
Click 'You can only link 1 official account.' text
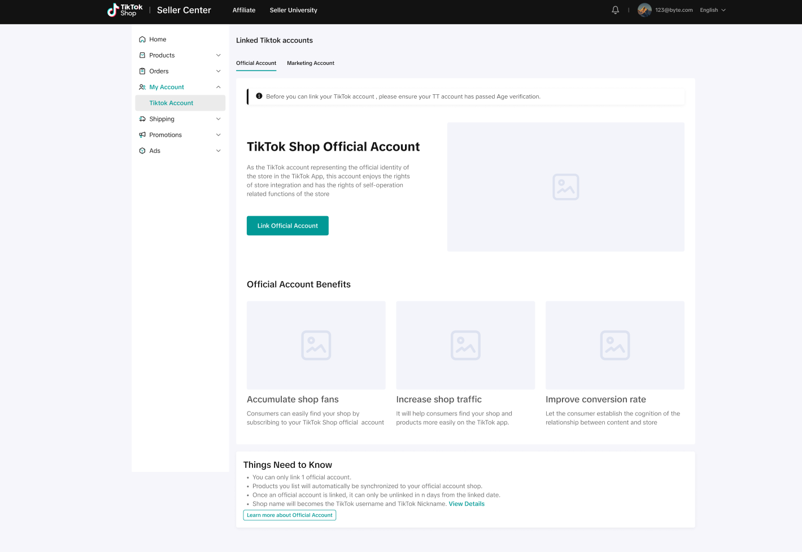point(302,477)
